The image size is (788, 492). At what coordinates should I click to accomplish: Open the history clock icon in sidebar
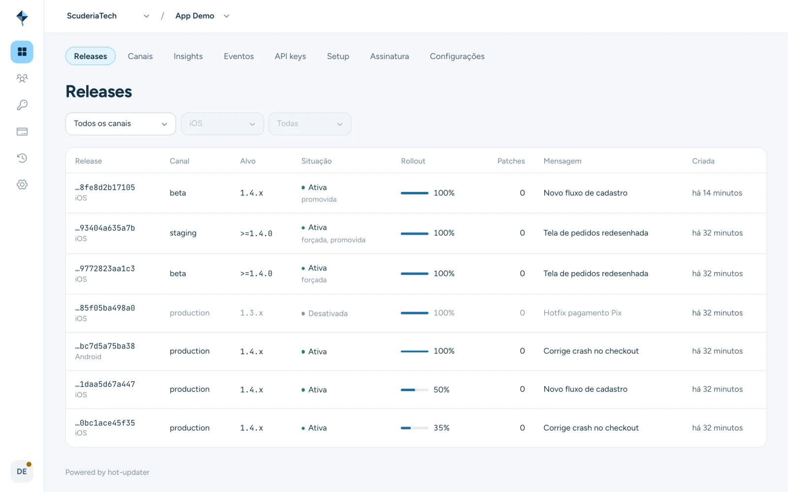click(x=22, y=158)
